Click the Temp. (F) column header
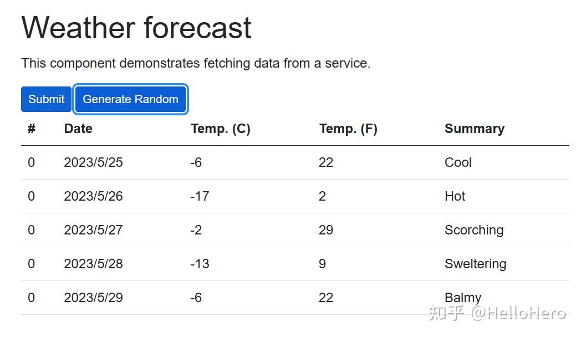 point(348,129)
